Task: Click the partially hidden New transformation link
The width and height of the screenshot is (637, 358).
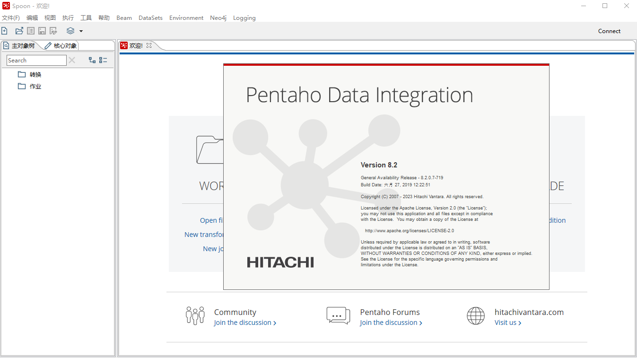Action: point(204,235)
